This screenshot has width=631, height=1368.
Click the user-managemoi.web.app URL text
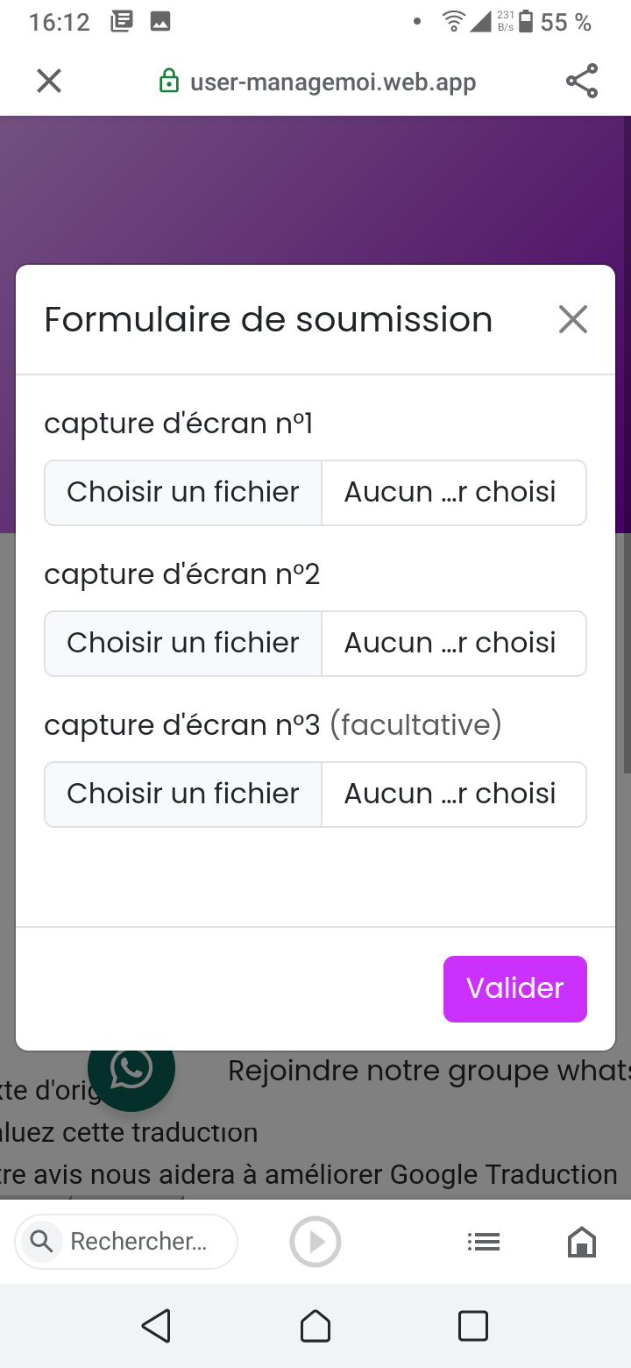pos(333,82)
